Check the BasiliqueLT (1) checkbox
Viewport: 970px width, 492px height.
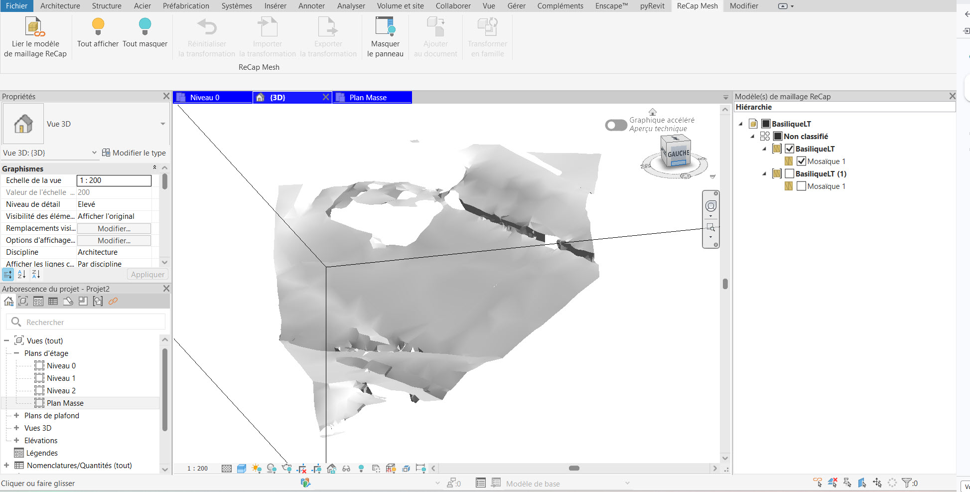(790, 173)
